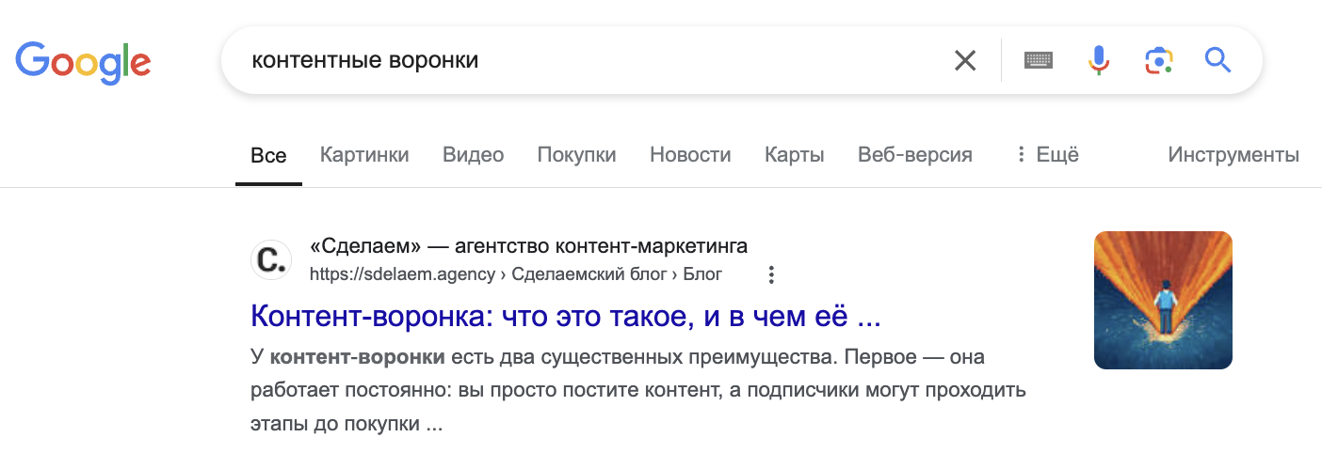Go to the Новости tab
The width and height of the screenshot is (1322, 453).
pos(690,154)
